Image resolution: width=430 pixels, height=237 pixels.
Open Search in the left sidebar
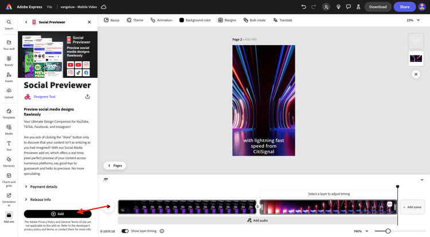(9, 25)
